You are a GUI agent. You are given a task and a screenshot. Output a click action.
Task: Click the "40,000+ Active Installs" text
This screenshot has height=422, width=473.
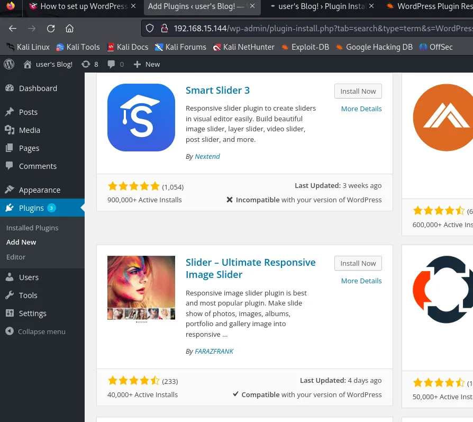142,394
